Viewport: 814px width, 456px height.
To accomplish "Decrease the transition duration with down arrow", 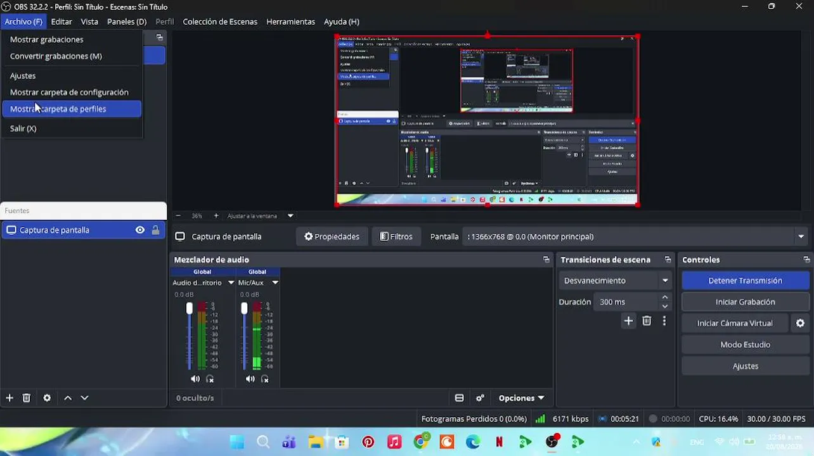I will tap(665, 307).
